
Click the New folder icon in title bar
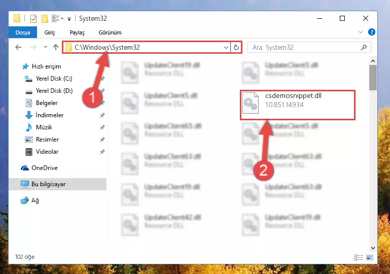pyautogui.click(x=45, y=19)
